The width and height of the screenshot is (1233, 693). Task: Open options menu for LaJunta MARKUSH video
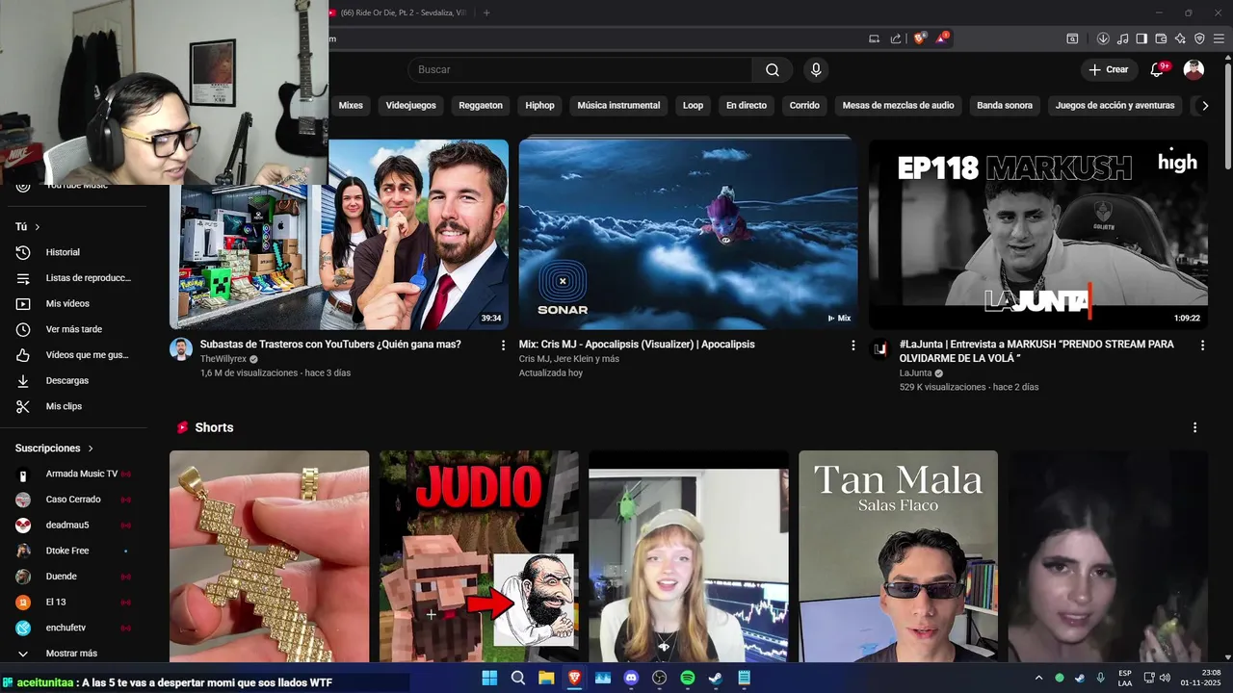pyautogui.click(x=1202, y=345)
